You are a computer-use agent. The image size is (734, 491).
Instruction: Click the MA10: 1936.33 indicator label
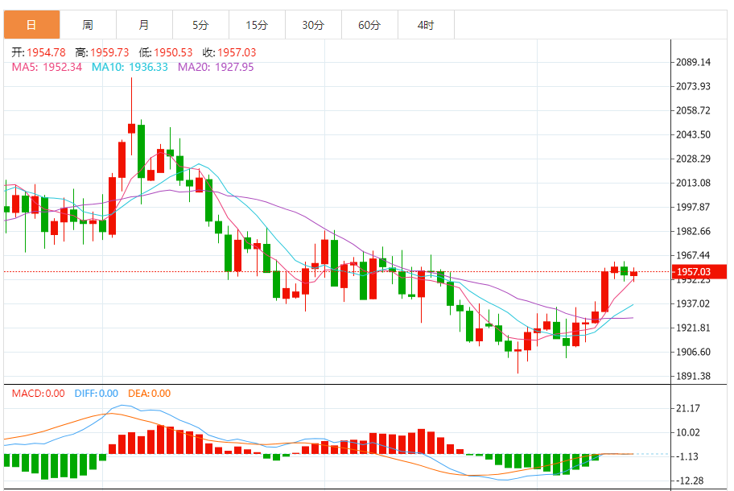coord(130,67)
